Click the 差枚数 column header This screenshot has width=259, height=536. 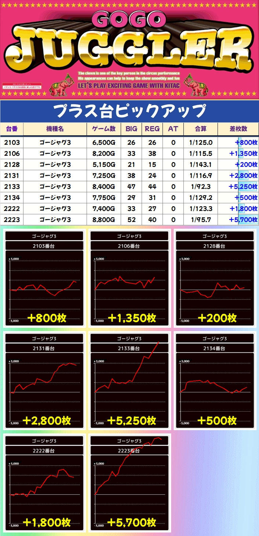click(x=238, y=129)
